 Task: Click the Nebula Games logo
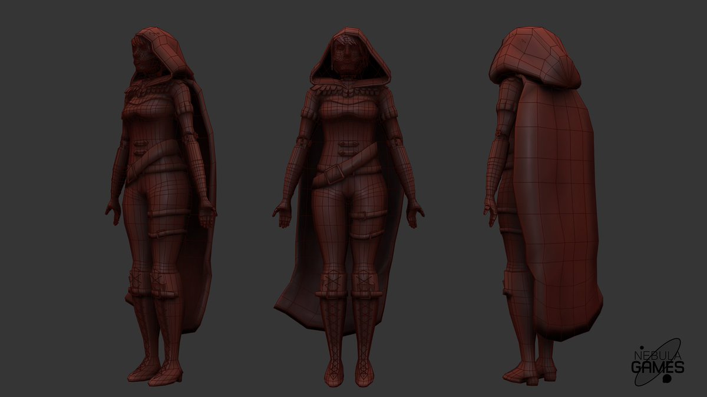(658, 362)
